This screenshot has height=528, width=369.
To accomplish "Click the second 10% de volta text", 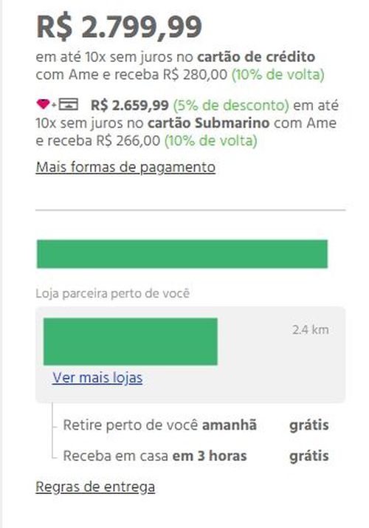I will click(211, 140).
